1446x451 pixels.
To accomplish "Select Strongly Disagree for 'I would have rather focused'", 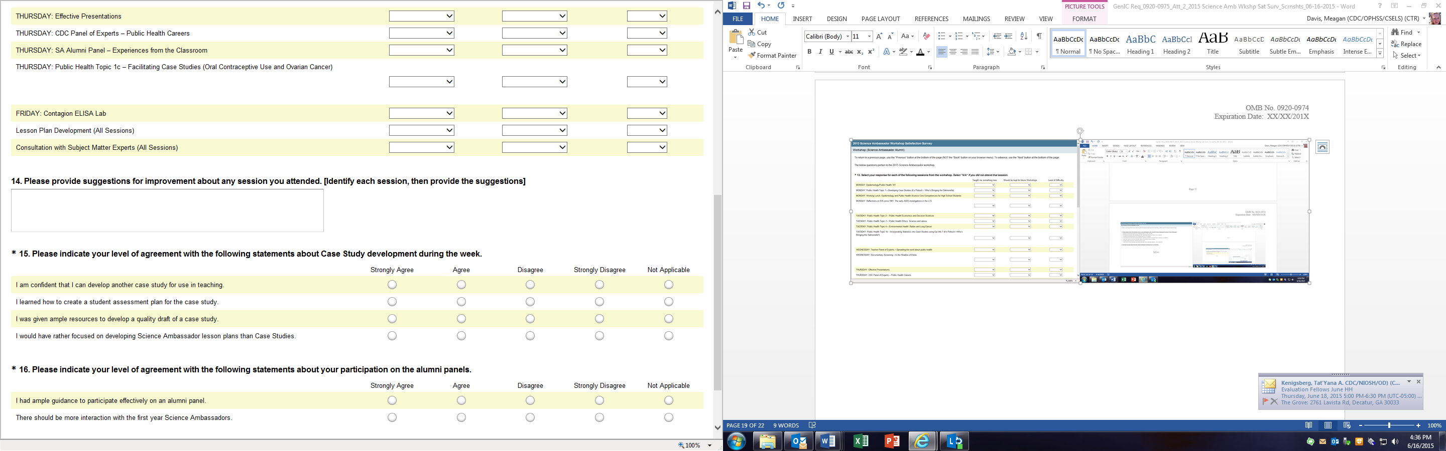I will pos(599,336).
